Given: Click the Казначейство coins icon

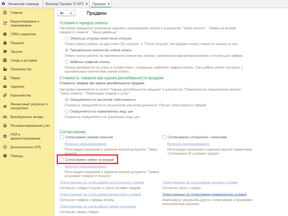Looking at the screenshot, I should (5, 95).
